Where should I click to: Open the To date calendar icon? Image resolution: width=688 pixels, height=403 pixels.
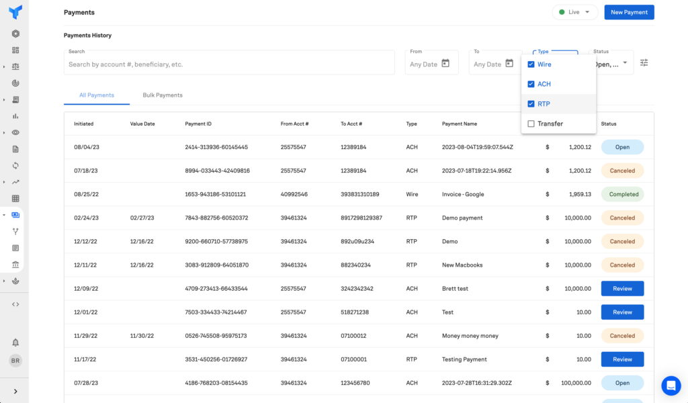pyautogui.click(x=509, y=63)
